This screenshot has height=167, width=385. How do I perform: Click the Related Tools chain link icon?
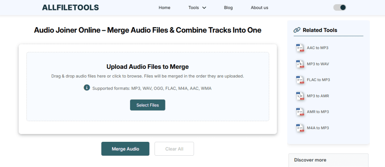coord(297,30)
